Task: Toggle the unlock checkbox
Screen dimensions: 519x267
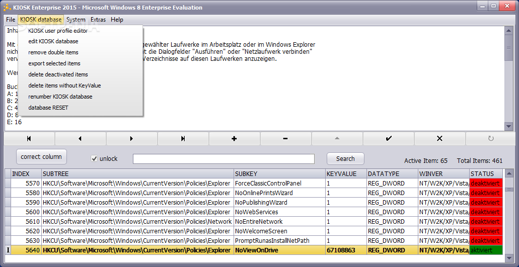Action: 94,158
